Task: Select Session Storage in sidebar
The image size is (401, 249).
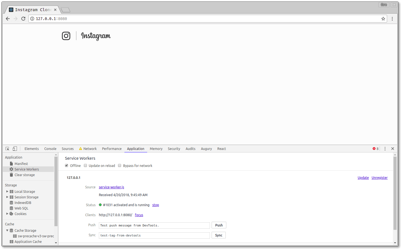Action: [26, 197]
